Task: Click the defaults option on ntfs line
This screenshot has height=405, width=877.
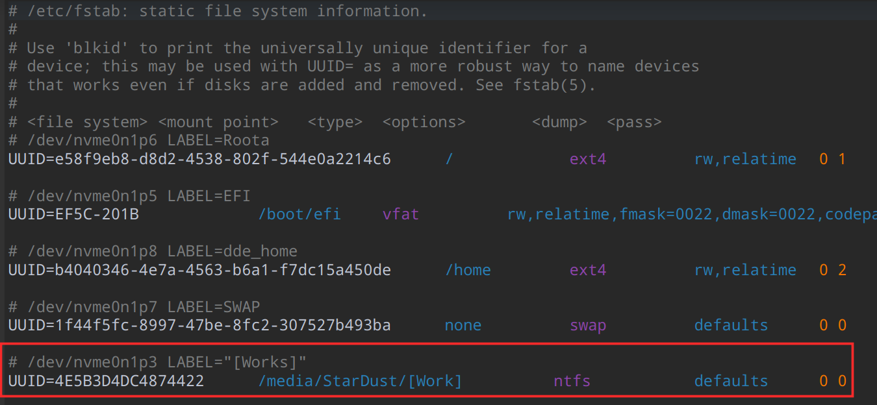Action: click(731, 381)
